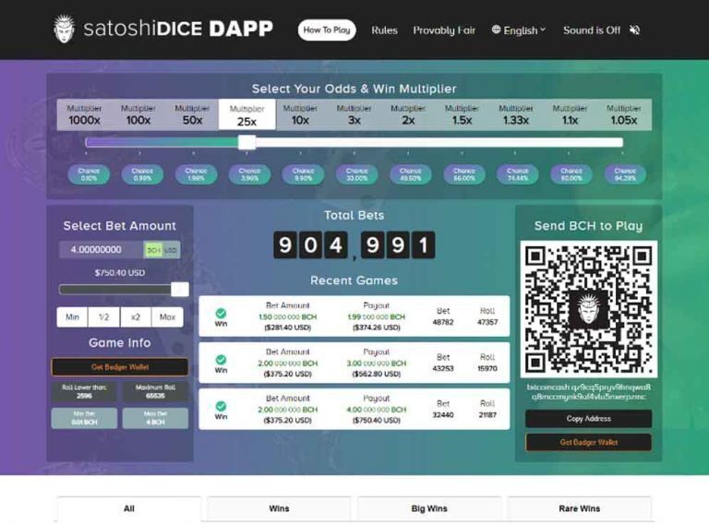The width and height of the screenshot is (709, 524).
Task: Click the win checkmark icon on the 43253 bet row
Action: coord(221,360)
